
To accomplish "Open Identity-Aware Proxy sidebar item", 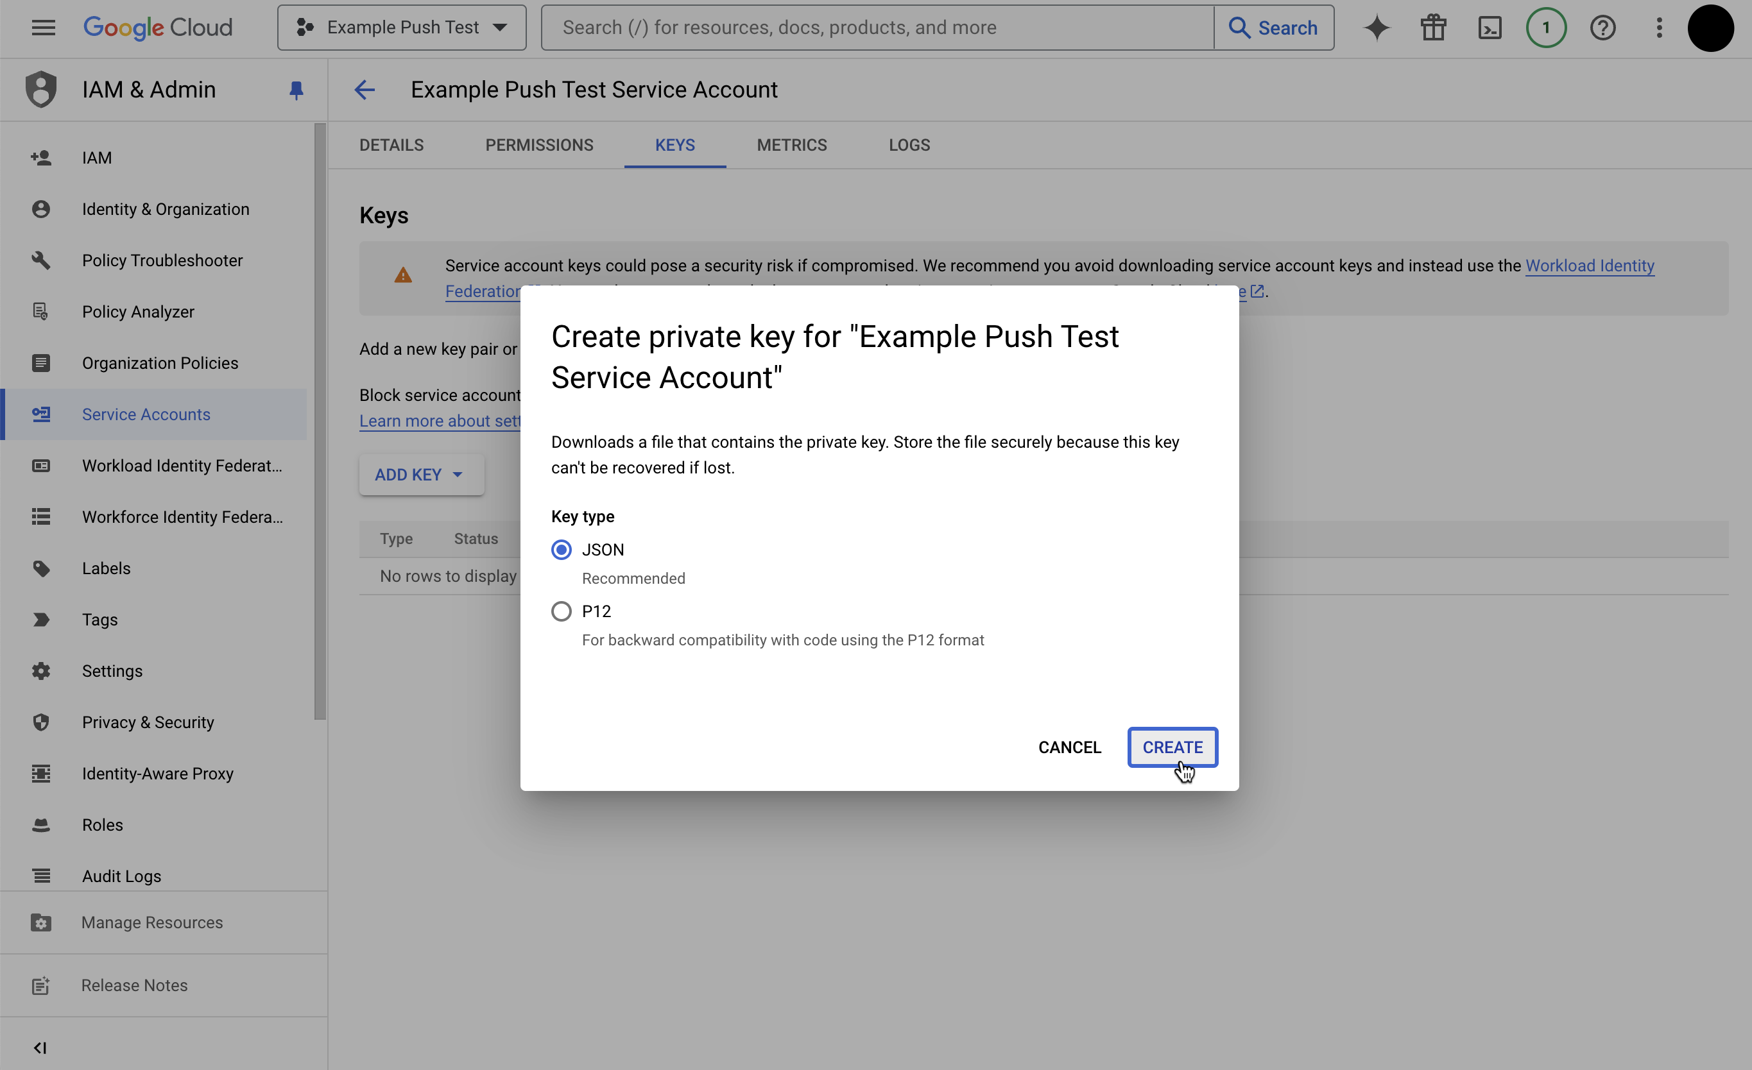I will [153, 774].
